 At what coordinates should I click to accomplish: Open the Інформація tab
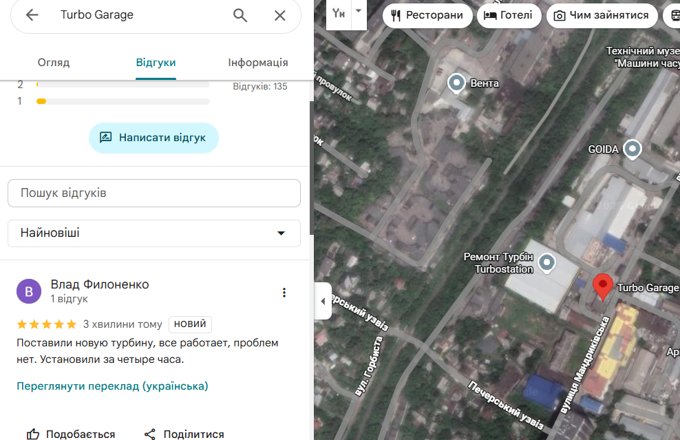[x=258, y=63]
